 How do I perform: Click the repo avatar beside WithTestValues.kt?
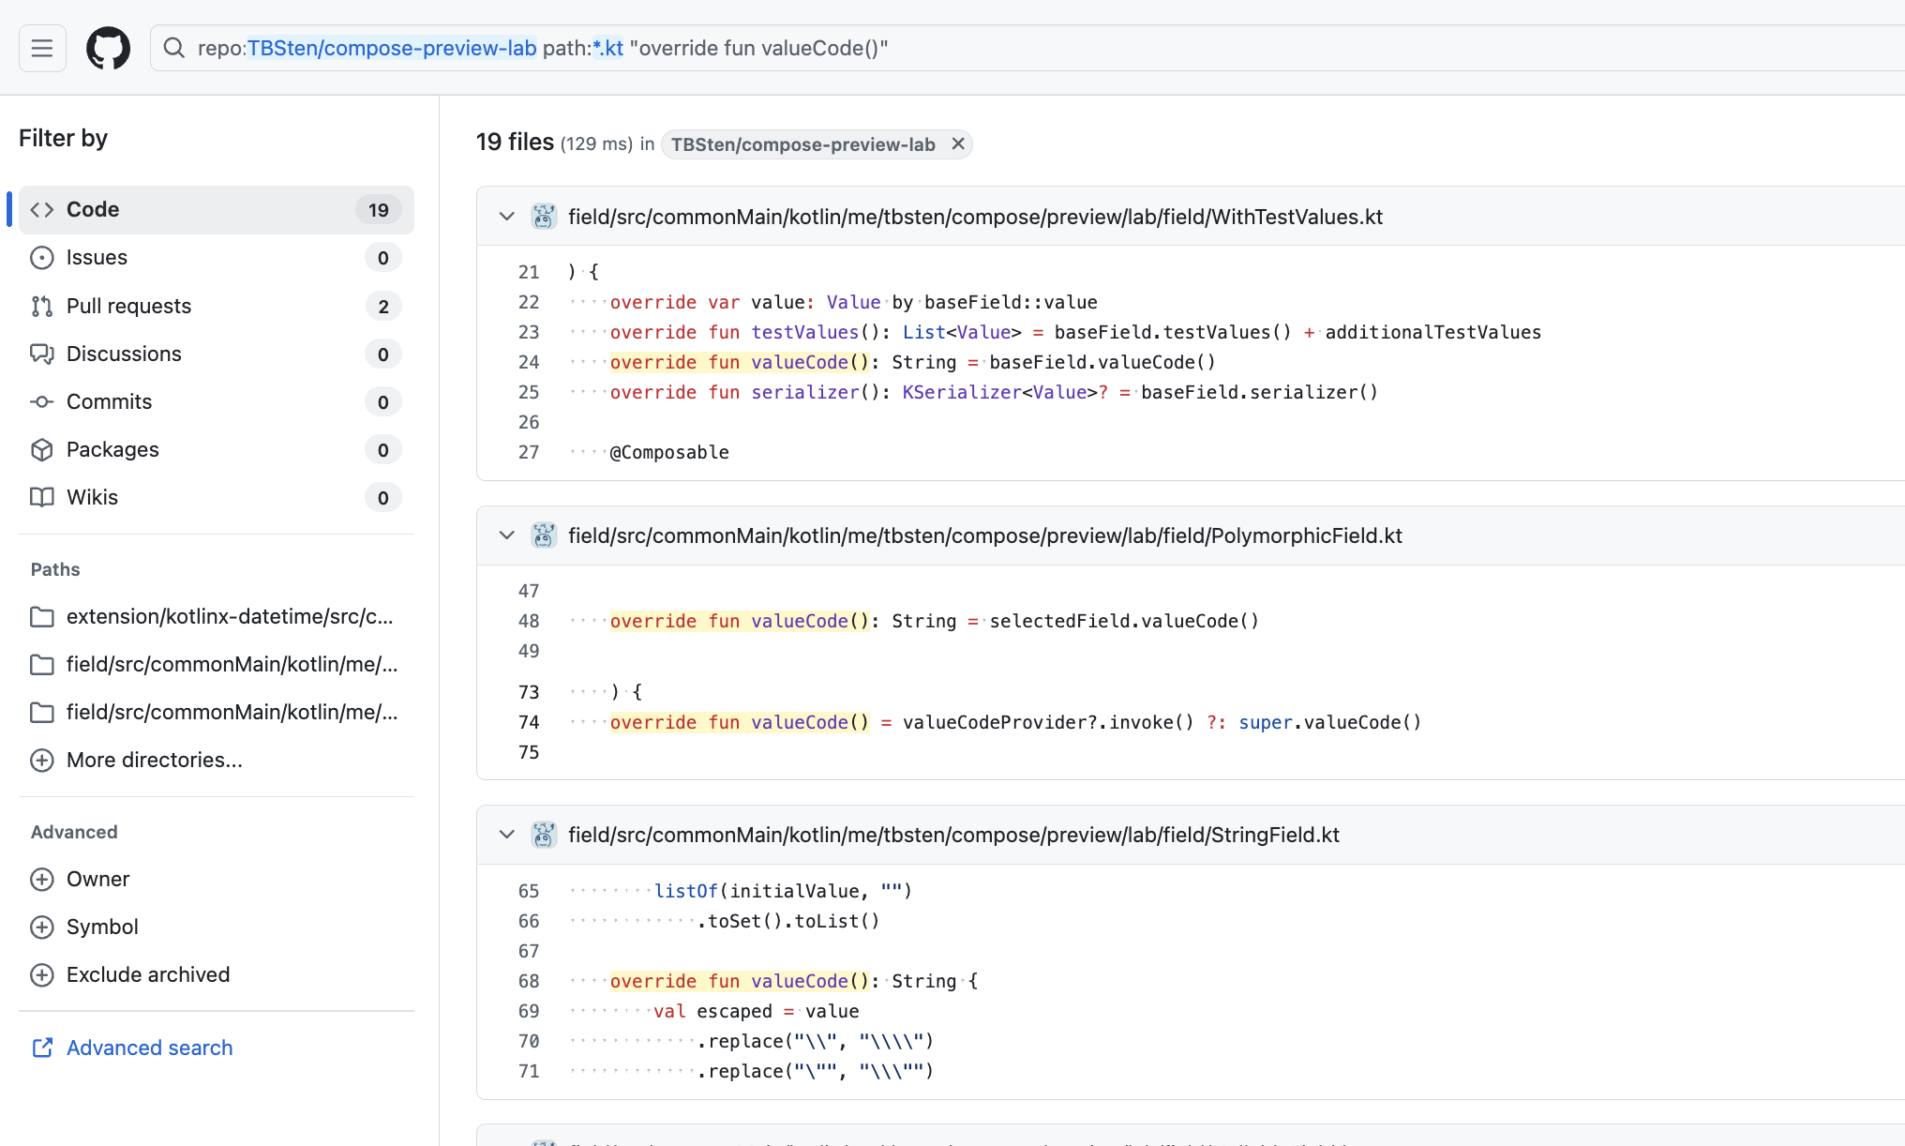[544, 217]
